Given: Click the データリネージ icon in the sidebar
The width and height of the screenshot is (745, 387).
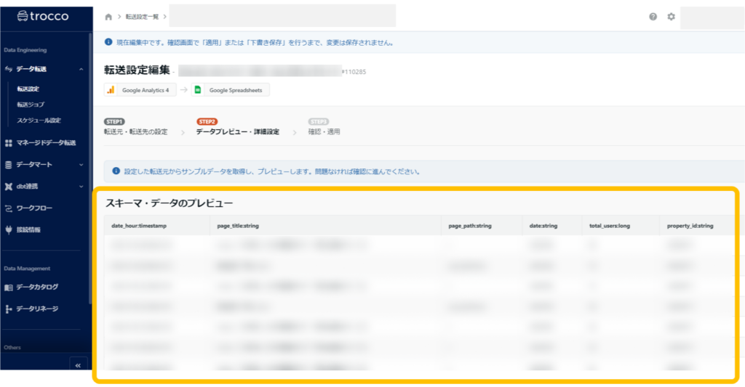Looking at the screenshot, I should pos(9,309).
